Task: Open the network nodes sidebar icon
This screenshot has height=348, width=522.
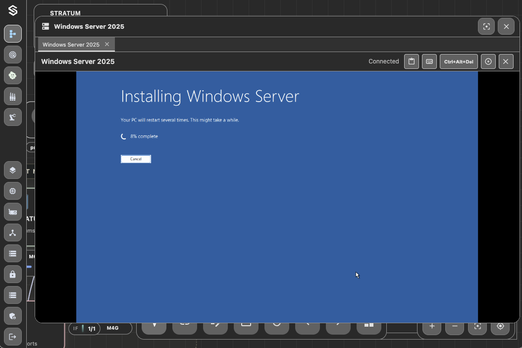Action: 13,232
